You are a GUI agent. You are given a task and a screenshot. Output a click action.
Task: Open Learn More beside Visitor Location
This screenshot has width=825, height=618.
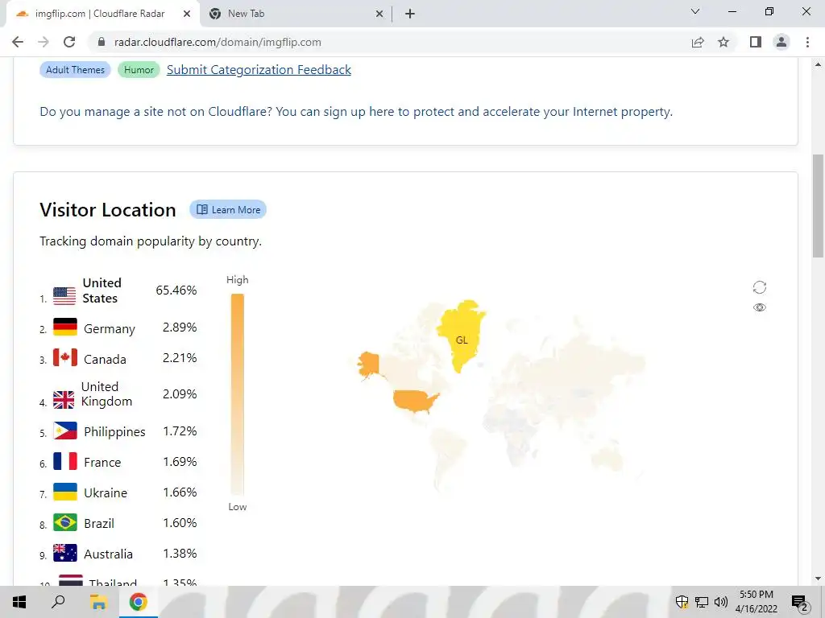[228, 210]
